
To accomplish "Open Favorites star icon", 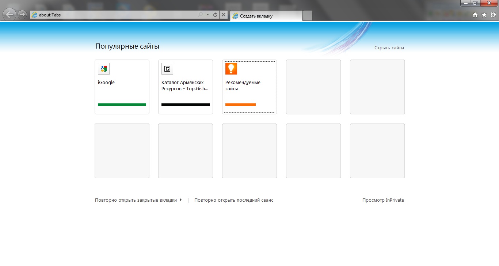I will (484, 15).
